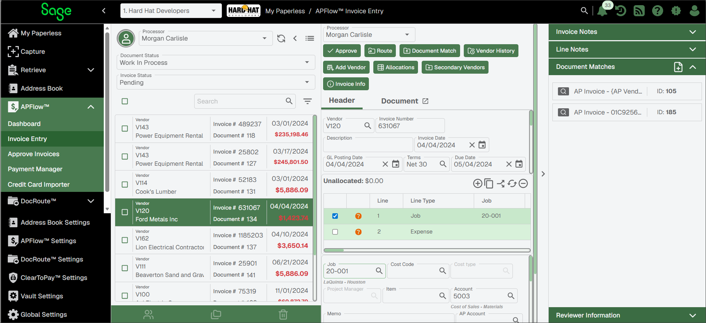Open Document Match

[430, 51]
